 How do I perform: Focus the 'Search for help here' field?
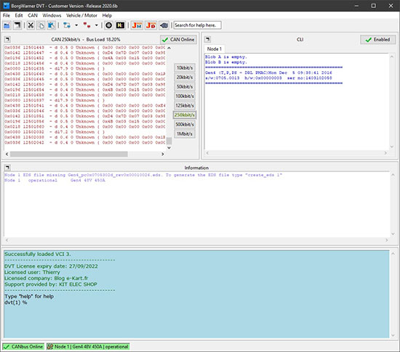click(x=197, y=25)
